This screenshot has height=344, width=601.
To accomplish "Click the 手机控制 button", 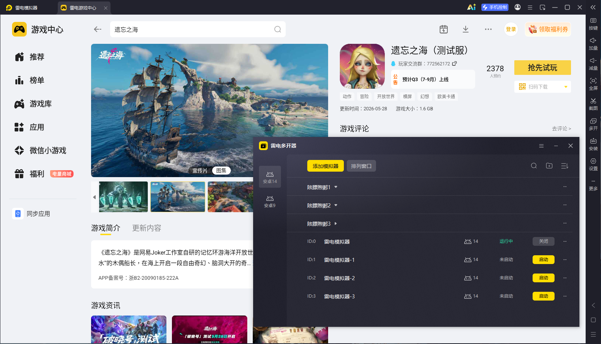I will tap(495, 7).
